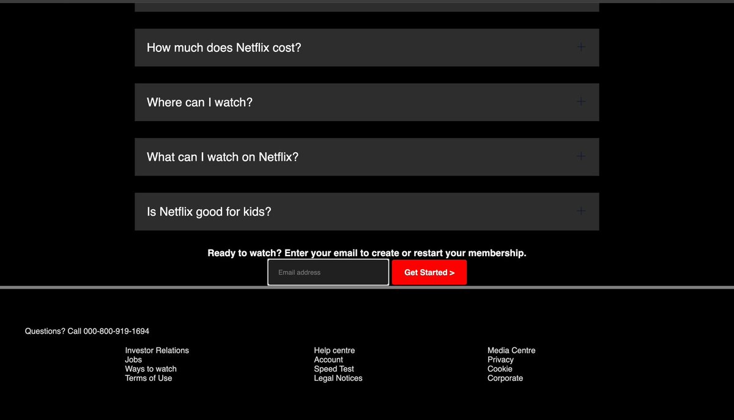Expand the 'Where can I watch?' plus icon
This screenshot has width=734, height=420.
[x=581, y=101]
